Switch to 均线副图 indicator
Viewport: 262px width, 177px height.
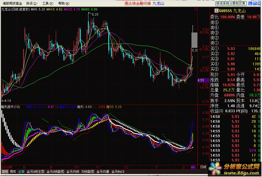point(88,172)
